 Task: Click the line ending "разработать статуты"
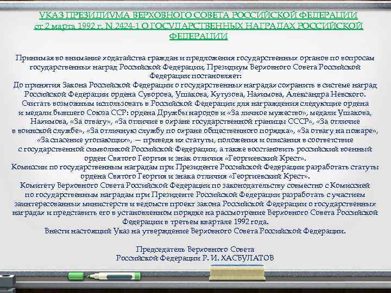click(195, 167)
